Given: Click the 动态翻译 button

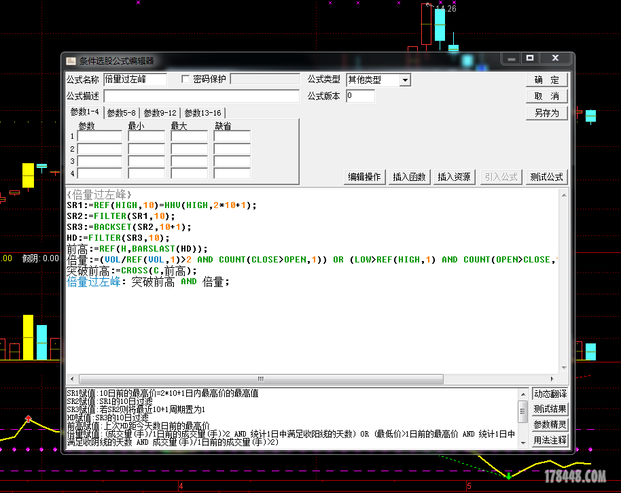Looking at the screenshot, I should (550, 394).
